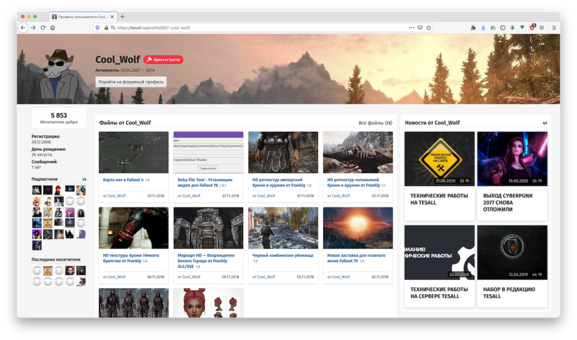Go back using the browser back arrow

(23, 28)
